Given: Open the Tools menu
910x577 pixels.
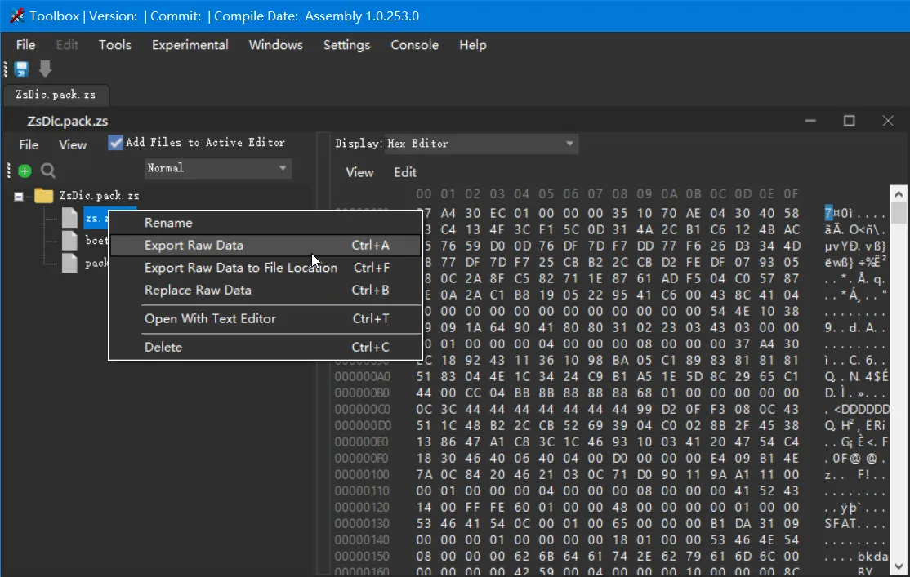Looking at the screenshot, I should [x=114, y=45].
